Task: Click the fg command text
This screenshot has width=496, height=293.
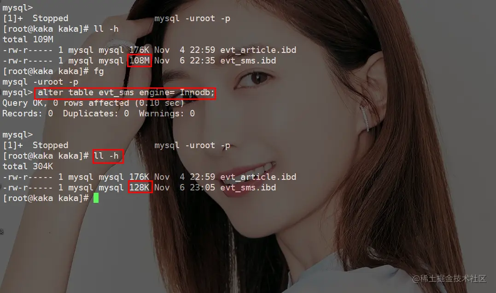Action: (99, 71)
